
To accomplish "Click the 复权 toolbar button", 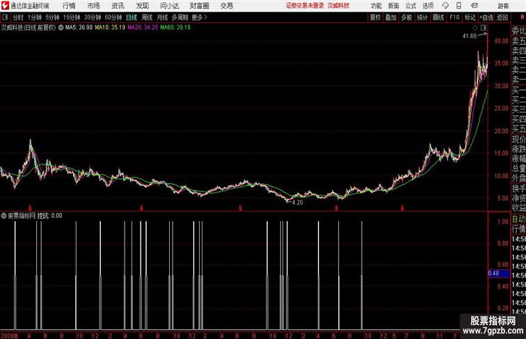I will click(375, 17).
